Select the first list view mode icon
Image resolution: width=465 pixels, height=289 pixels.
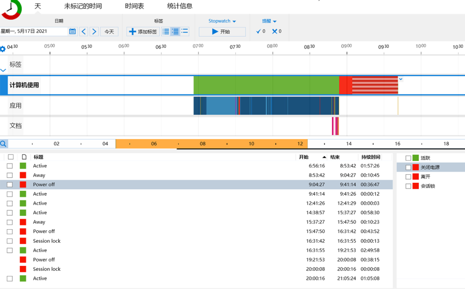click(x=166, y=32)
